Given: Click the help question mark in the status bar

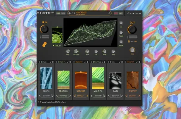Looking at the screenshot, I should [x=40, y=102].
